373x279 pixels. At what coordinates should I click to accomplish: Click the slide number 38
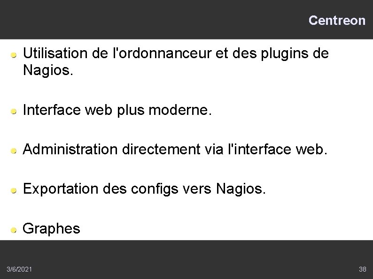pos(362,269)
